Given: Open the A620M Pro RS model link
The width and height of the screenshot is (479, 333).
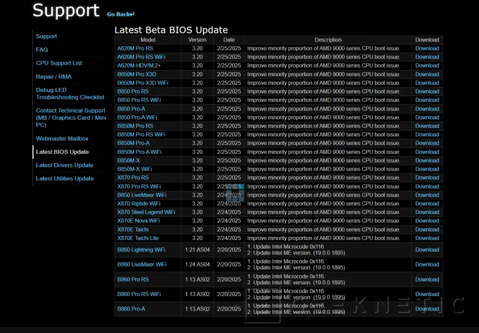Looking at the screenshot, I should point(135,49).
